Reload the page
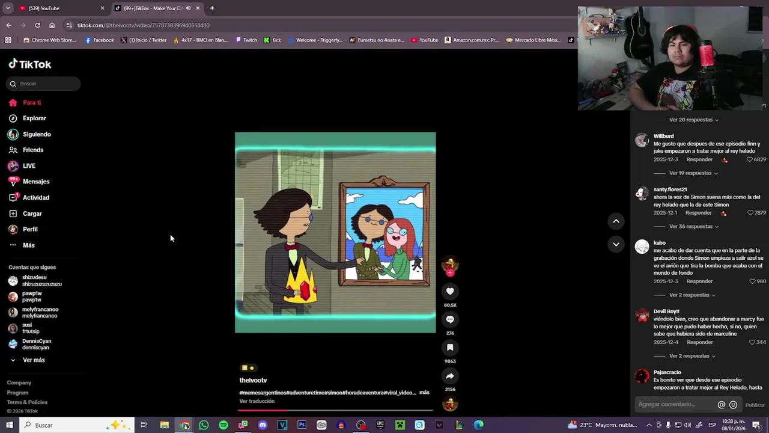 37,25
